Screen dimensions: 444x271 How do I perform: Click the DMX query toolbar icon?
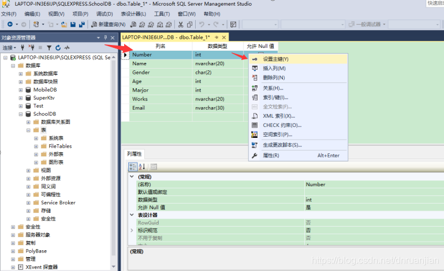coord(151,24)
